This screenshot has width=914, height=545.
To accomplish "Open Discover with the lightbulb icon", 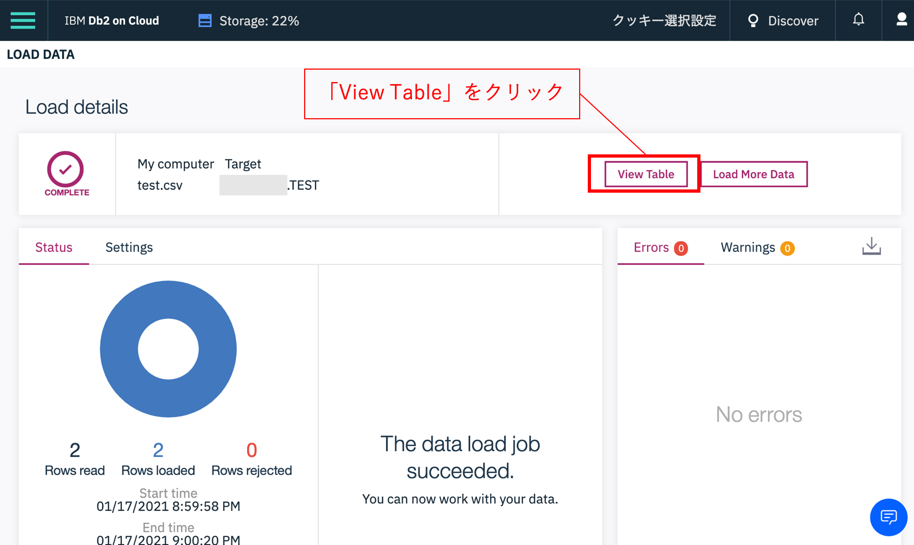I will (x=783, y=21).
